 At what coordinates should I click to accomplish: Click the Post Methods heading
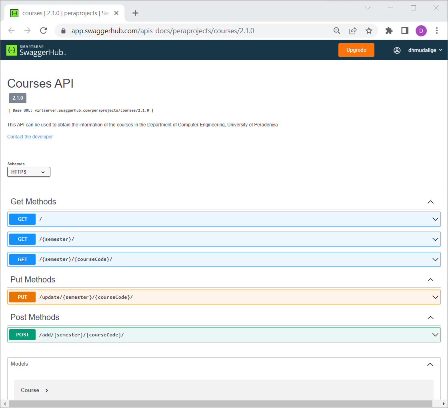coord(35,318)
